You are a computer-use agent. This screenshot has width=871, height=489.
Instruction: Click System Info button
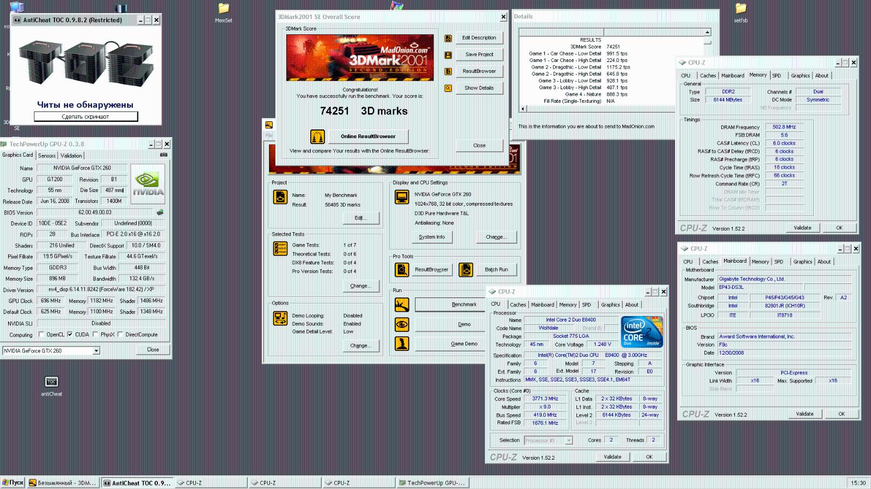pos(432,237)
